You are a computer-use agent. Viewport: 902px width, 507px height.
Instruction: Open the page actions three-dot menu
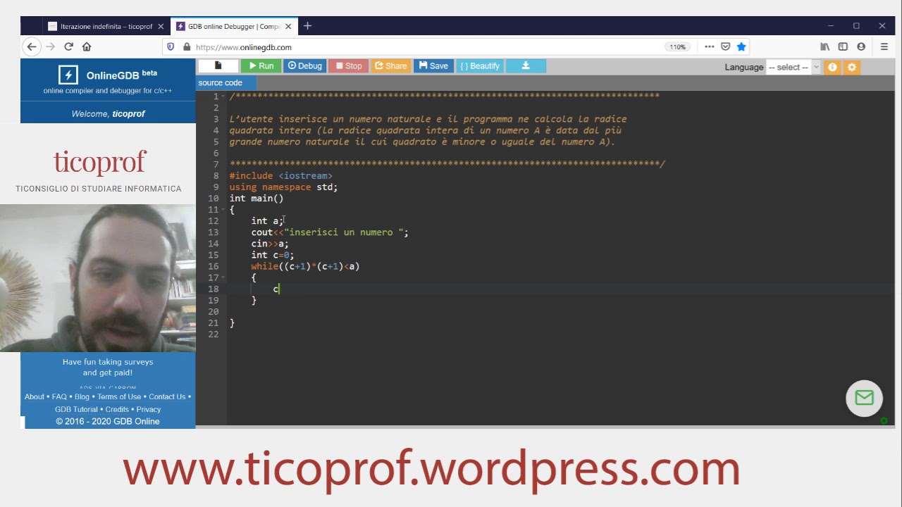[x=709, y=47]
